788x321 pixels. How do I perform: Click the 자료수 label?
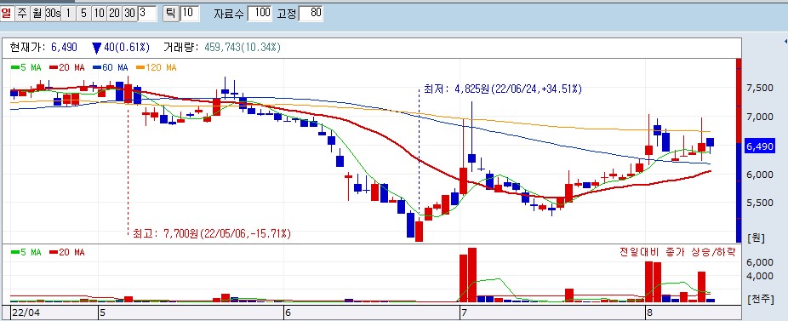(x=229, y=14)
